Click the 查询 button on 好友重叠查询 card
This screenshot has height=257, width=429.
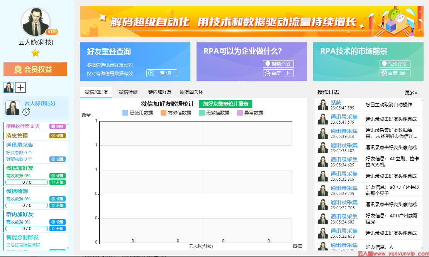click(x=162, y=73)
